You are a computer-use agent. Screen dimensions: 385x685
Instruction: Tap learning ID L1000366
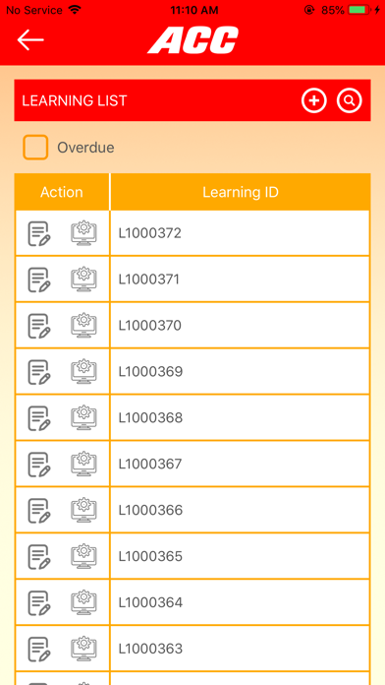coord(150,510)
